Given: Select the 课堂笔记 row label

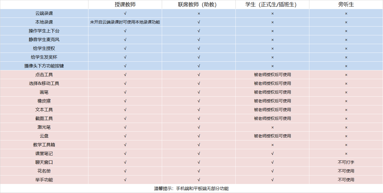Looking at the screenshot, I should click(44, 154).
